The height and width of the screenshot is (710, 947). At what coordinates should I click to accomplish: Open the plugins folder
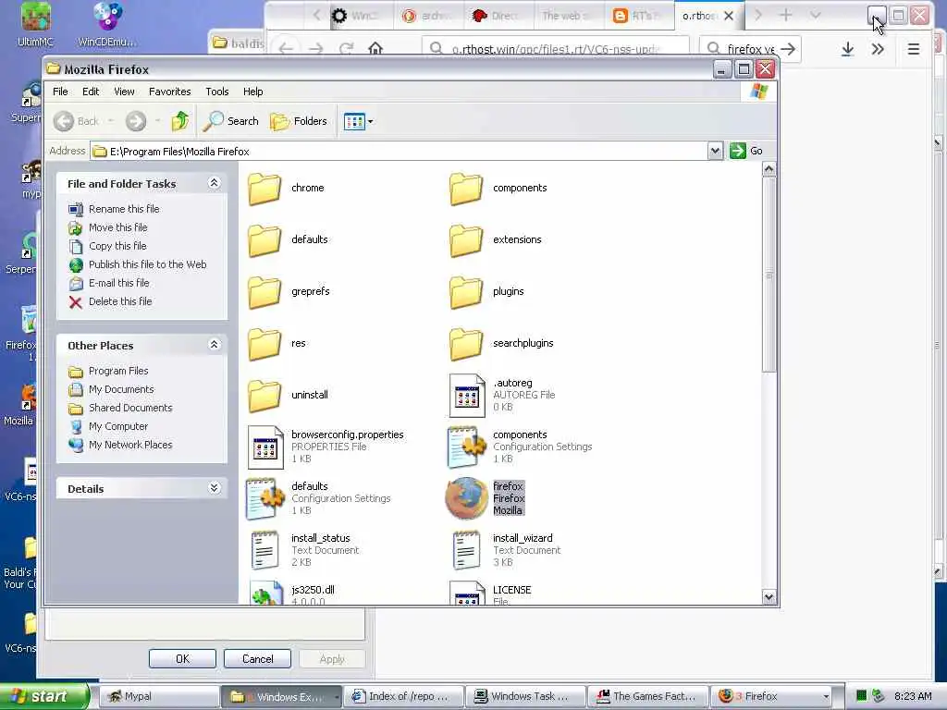466,291
